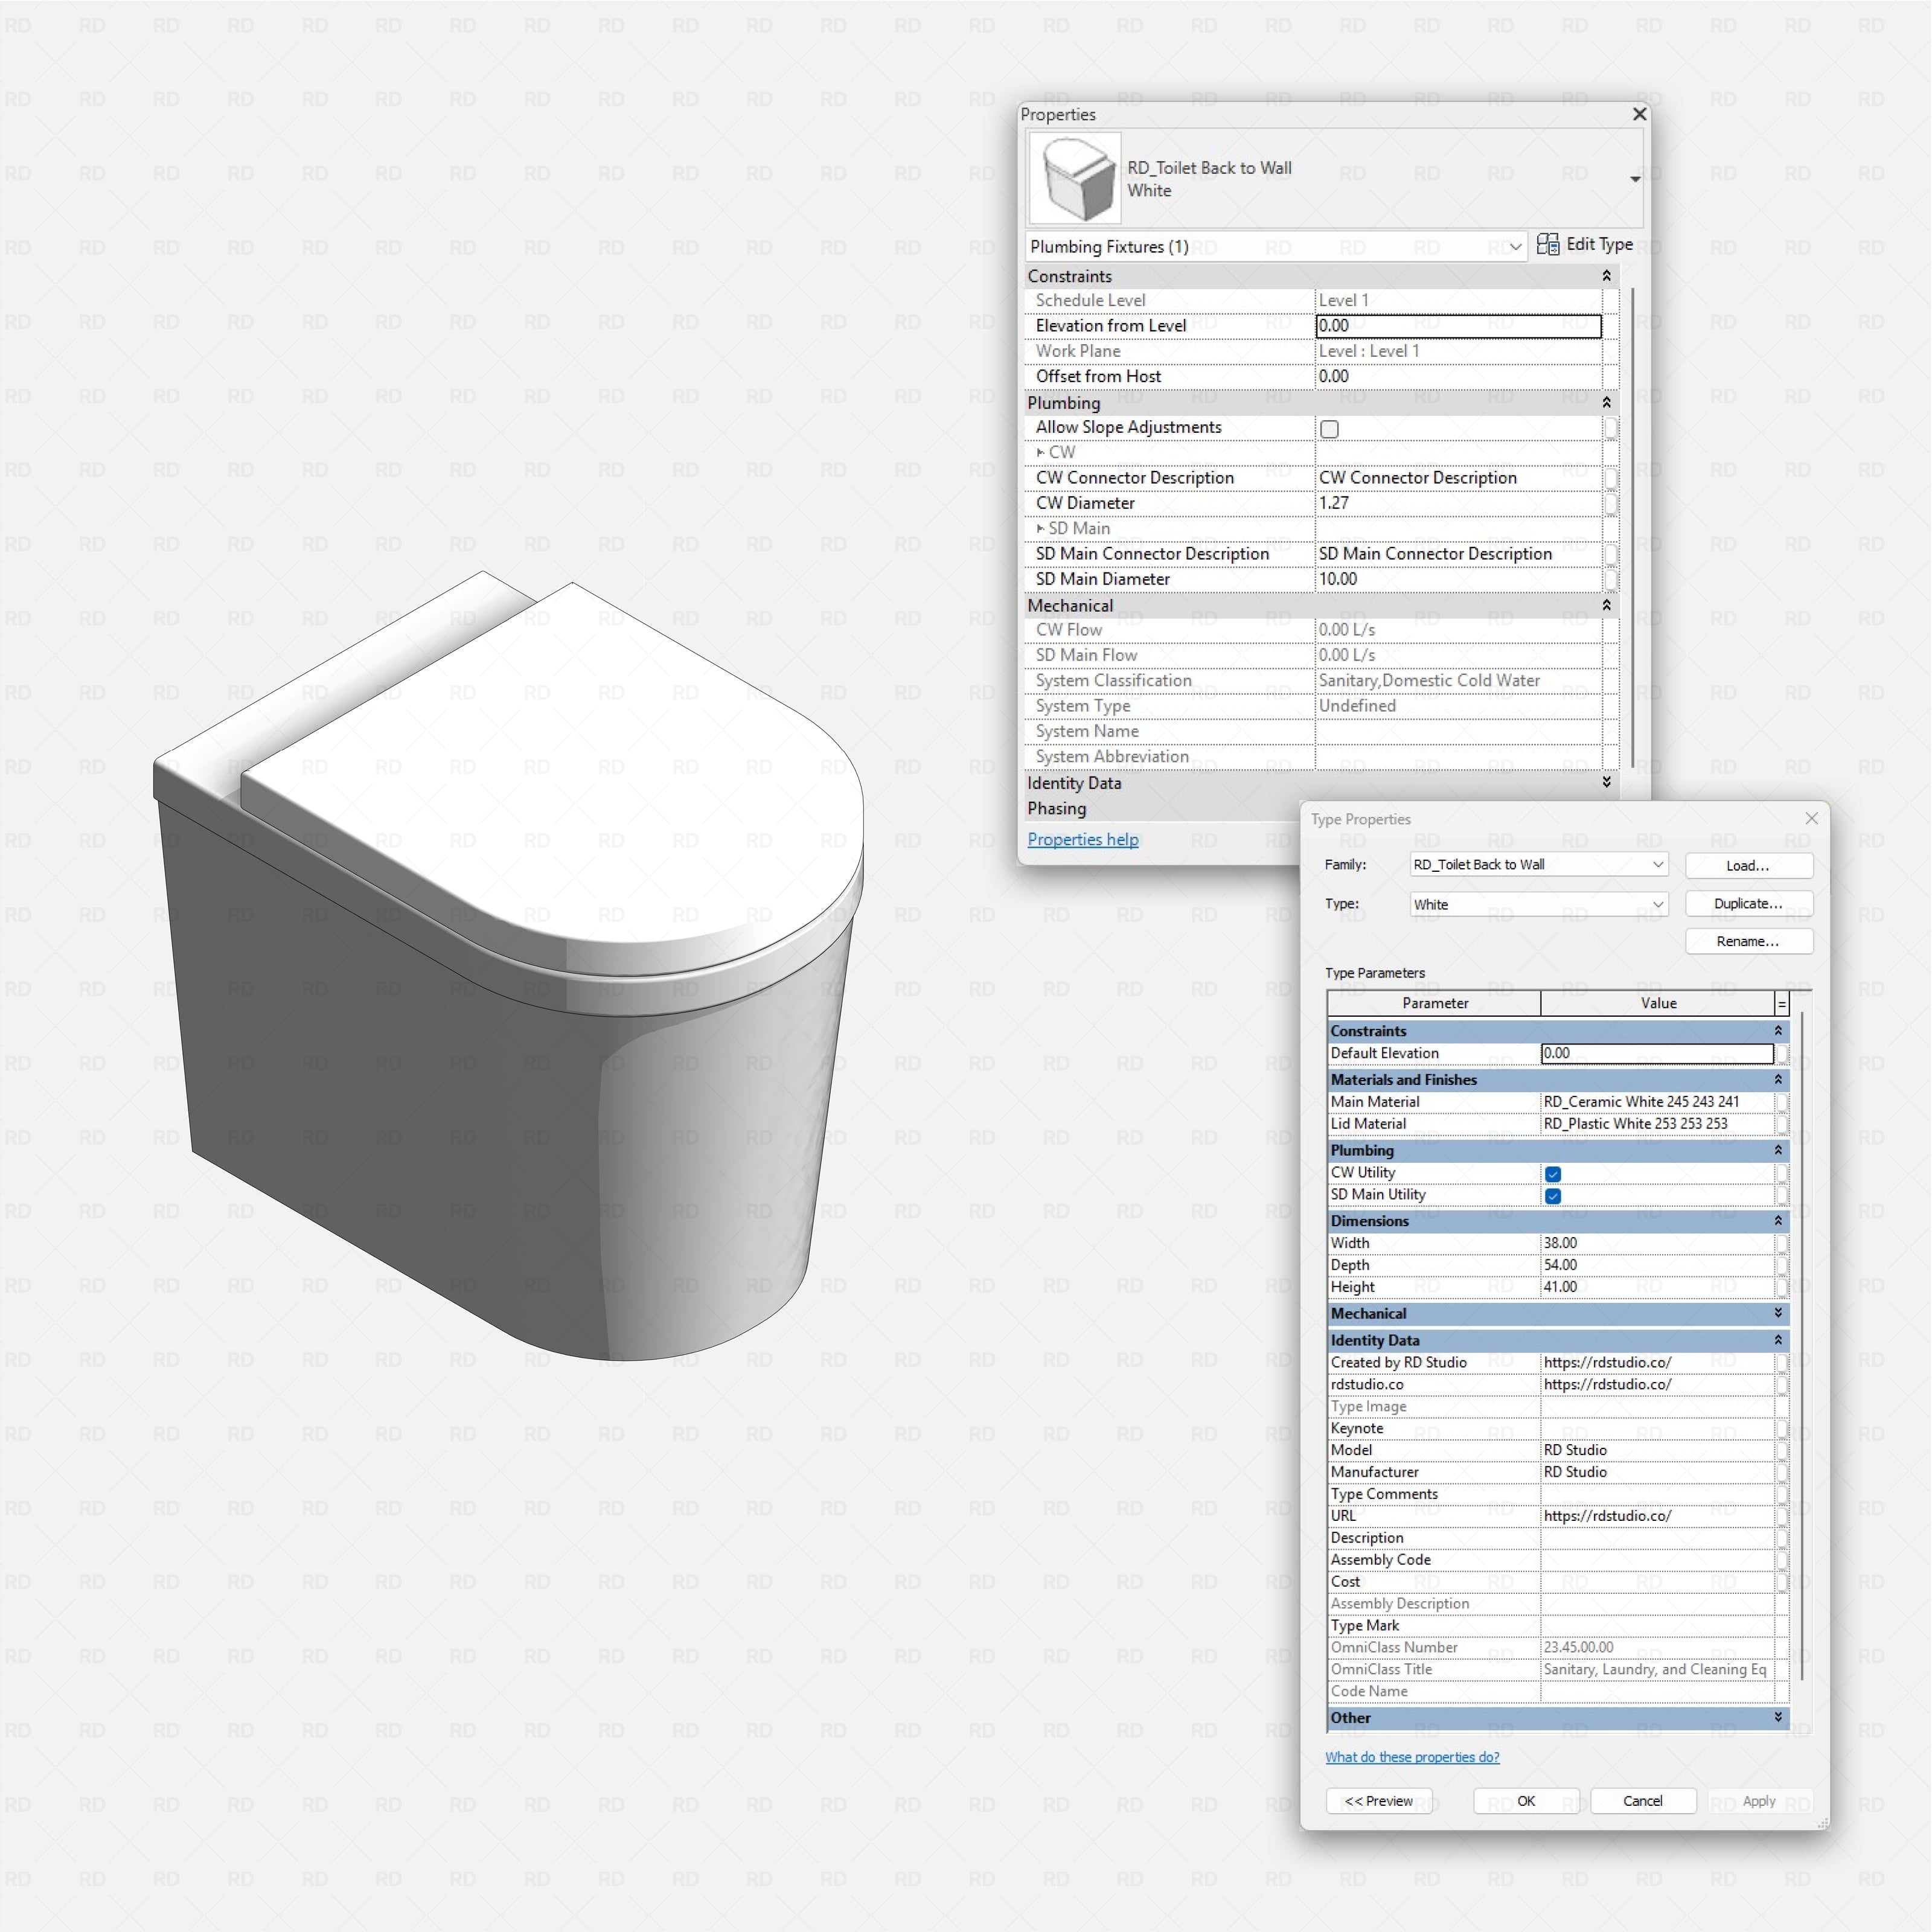Viewport: 1932px width, 1932px height.
Task: Open the type selector dropdown arrow in Properties
Action: tap(1634, 179)
